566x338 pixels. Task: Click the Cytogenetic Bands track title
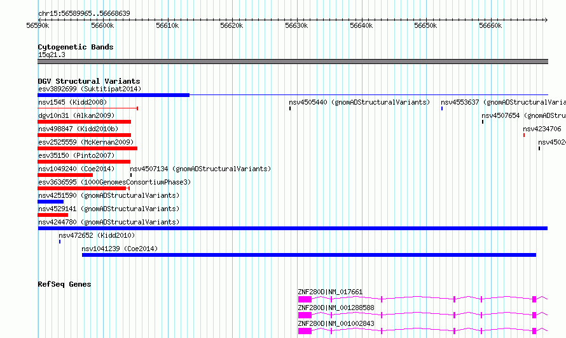tap(76, 47)
